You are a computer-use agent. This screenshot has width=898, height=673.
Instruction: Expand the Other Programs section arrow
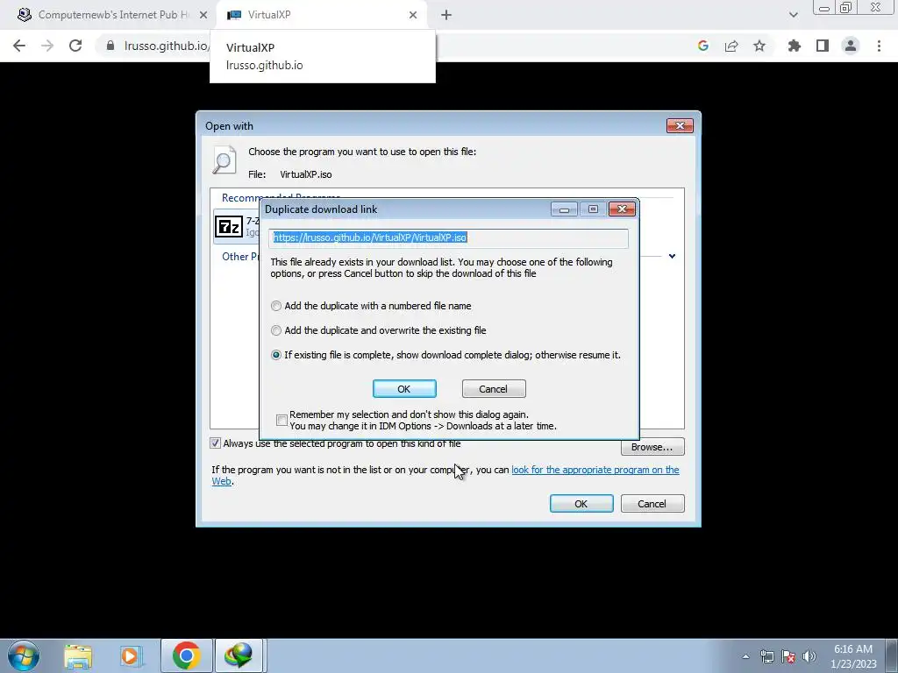(x=672, y=256)
